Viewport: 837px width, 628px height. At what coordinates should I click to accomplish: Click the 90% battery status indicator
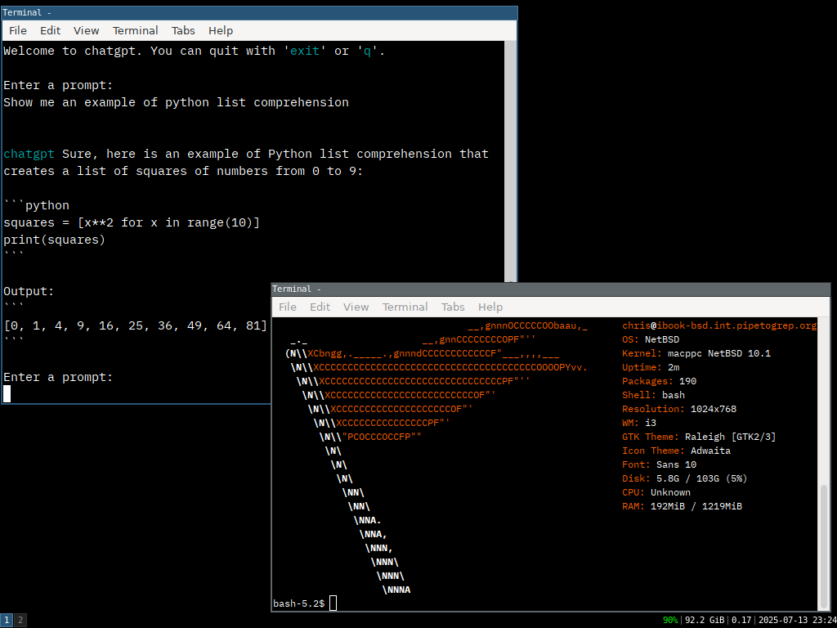(x=670, y=620)
